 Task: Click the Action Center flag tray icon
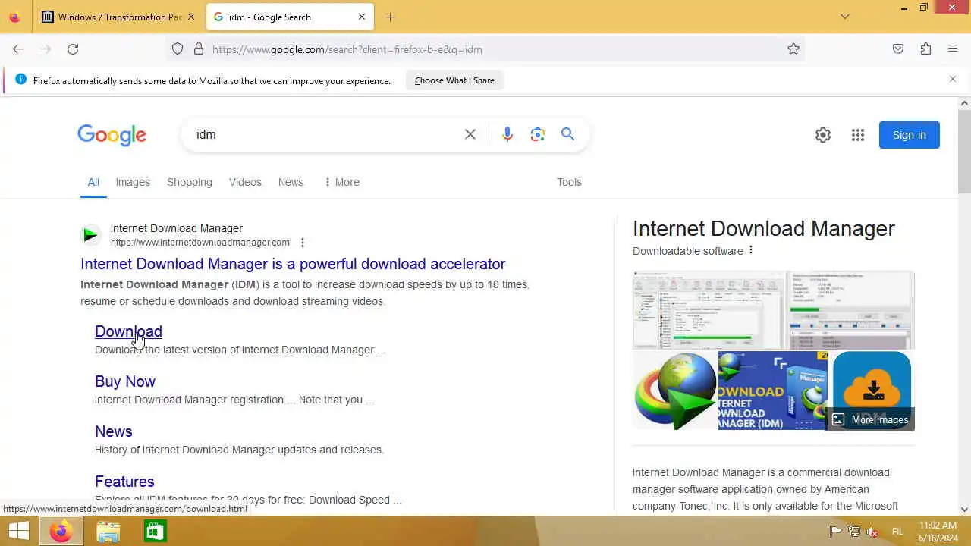click(x=835, y=532)
